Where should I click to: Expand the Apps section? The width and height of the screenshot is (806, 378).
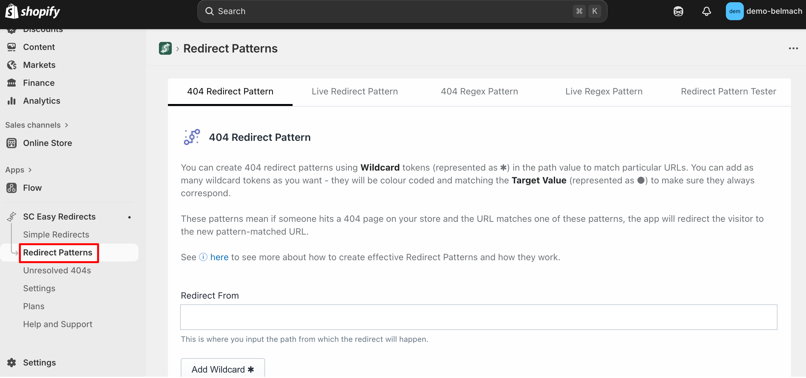pos(18,170)
